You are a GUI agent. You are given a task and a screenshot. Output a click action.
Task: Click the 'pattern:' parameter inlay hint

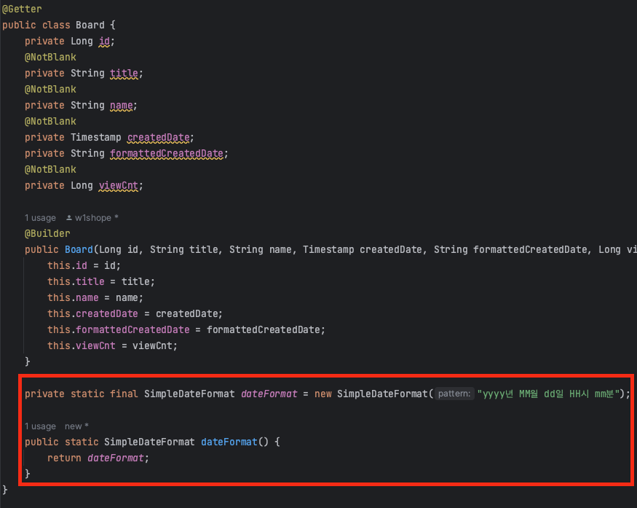(454, 394)
